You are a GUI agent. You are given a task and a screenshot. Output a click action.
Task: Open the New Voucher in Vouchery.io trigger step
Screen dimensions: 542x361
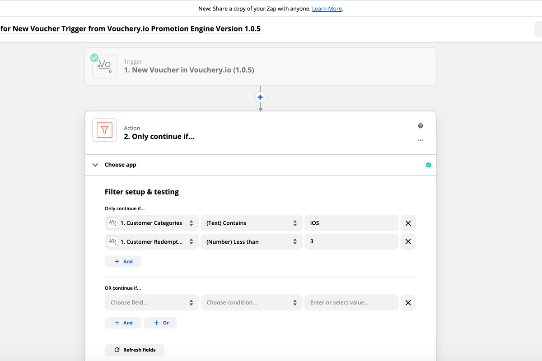[x=261, y=66]
